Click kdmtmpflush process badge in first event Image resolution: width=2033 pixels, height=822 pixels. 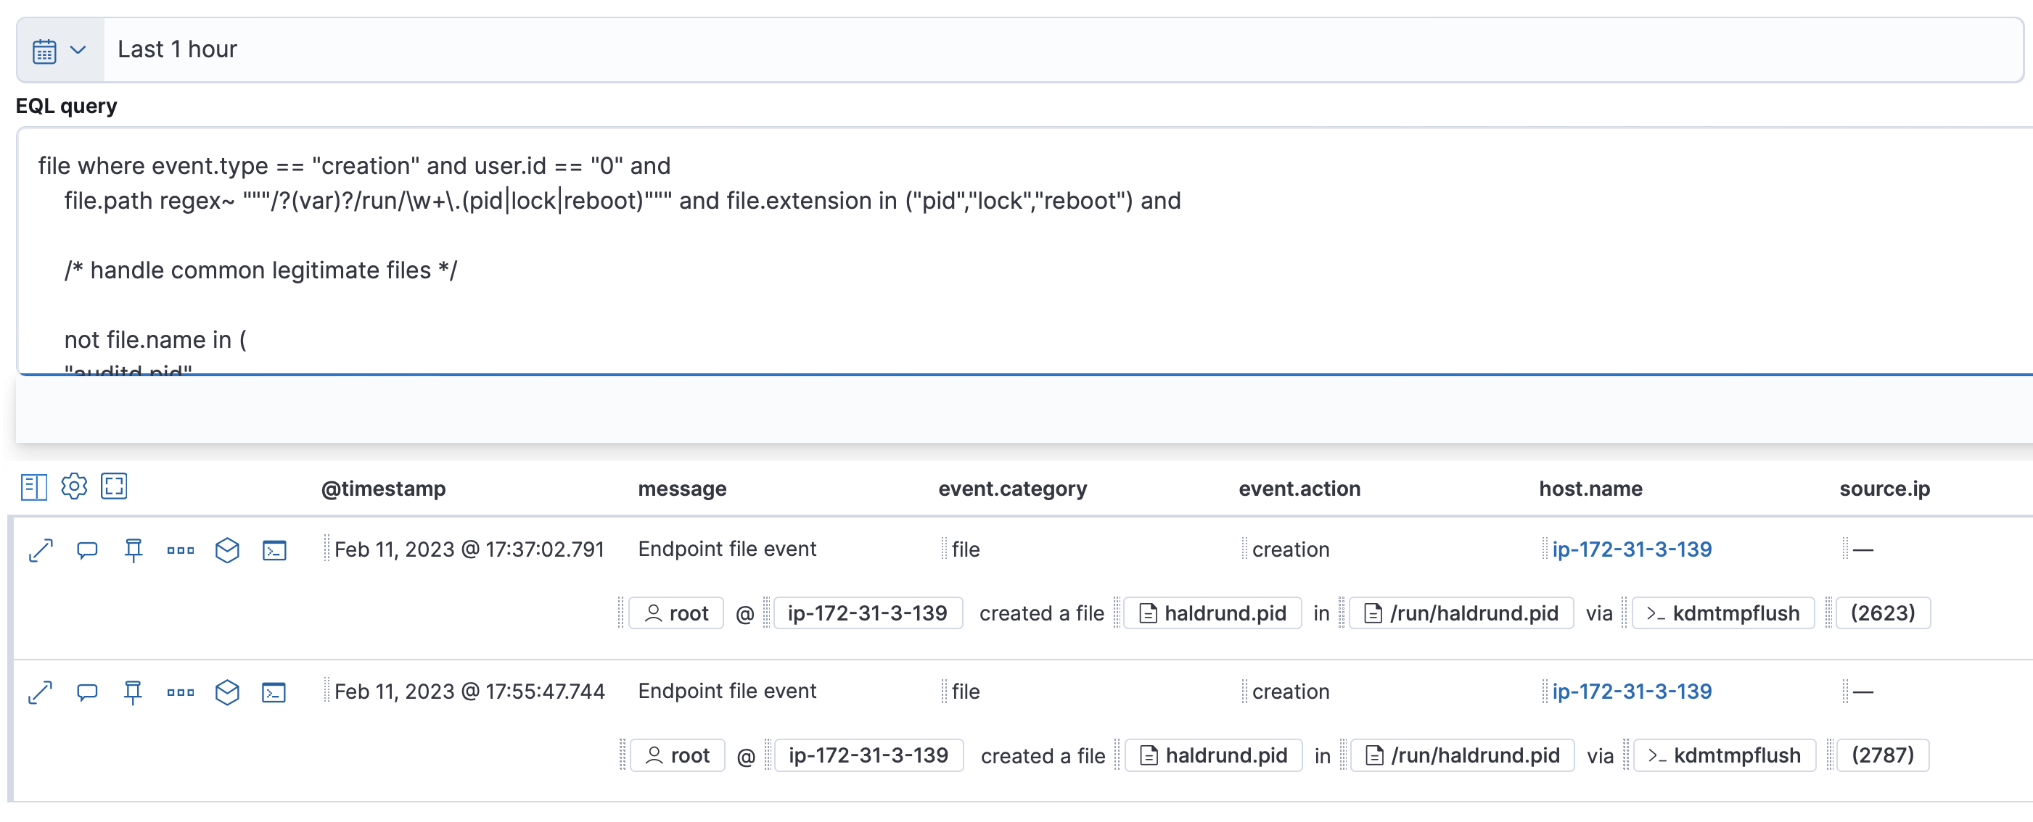1723,613
